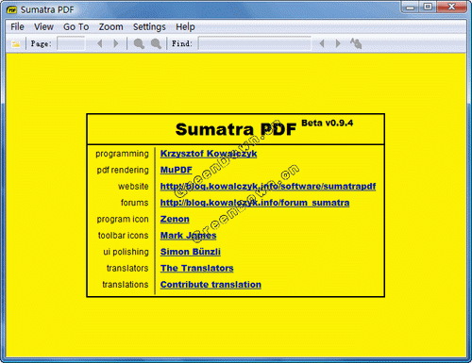Maximize the Sumatra PDF window
This screenshot has height=363, width=472.
[428, 7]
